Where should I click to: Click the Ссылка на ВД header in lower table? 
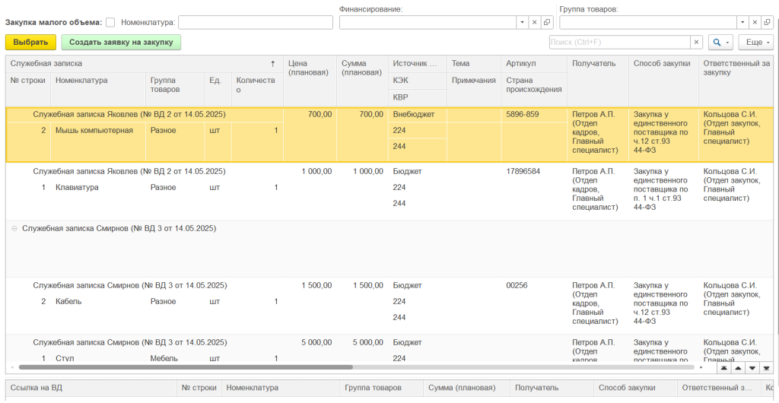91,388
